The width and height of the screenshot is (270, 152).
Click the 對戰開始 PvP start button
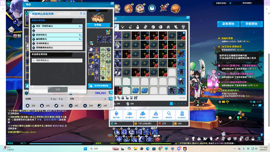tap(251, 24)
